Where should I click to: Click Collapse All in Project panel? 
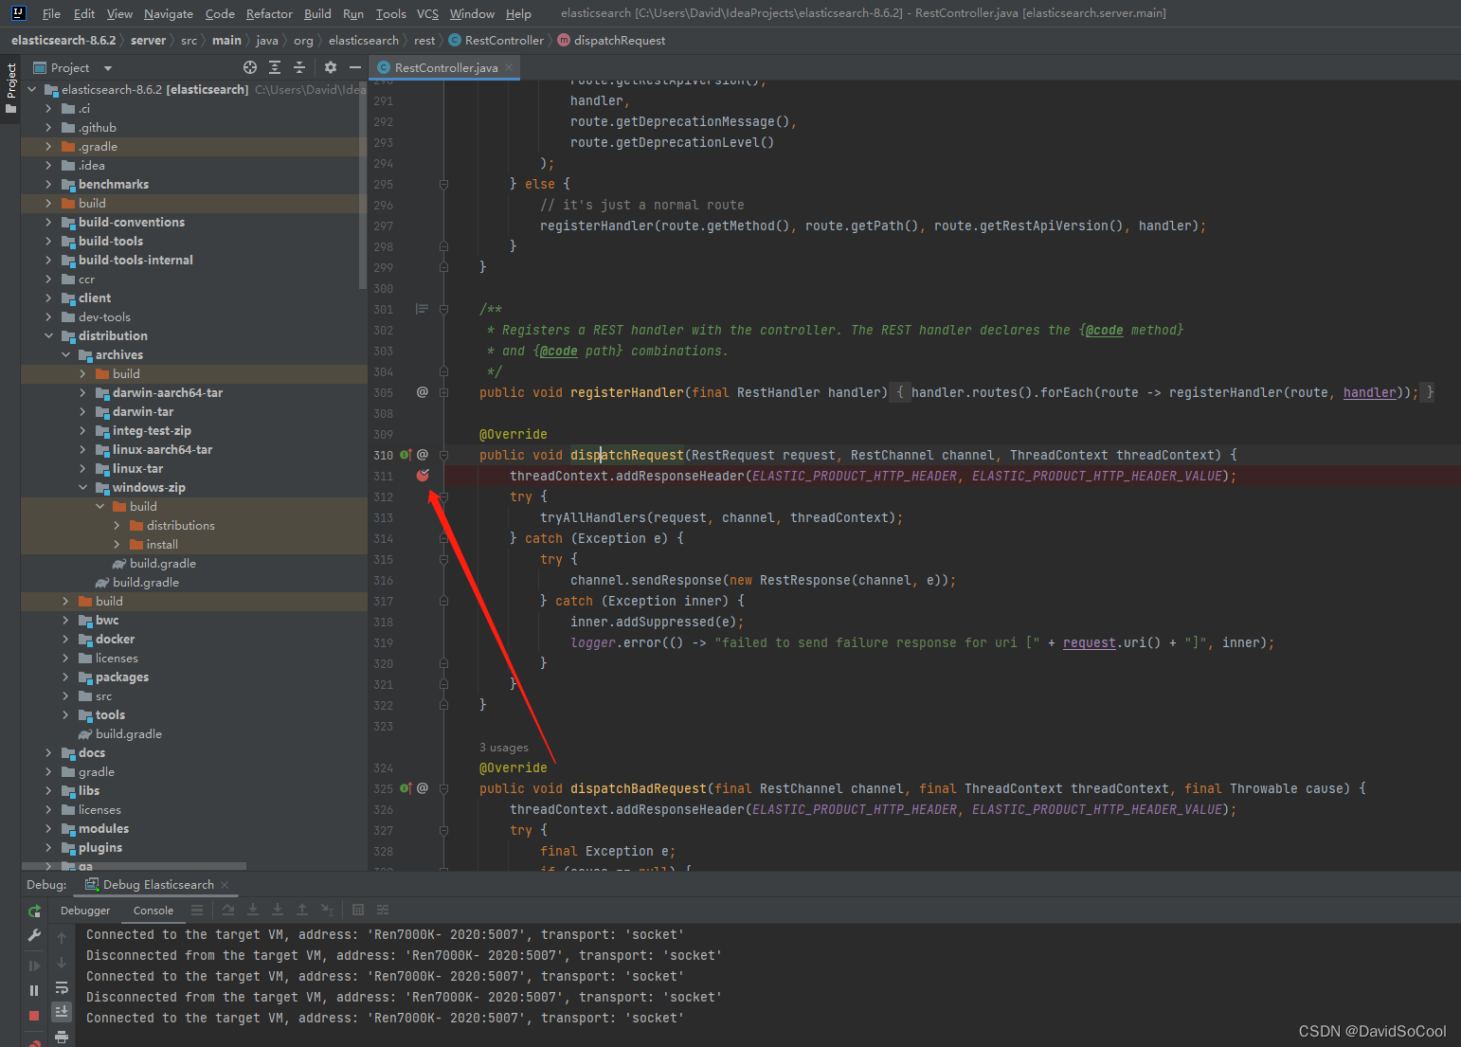[x=299, y=67]
